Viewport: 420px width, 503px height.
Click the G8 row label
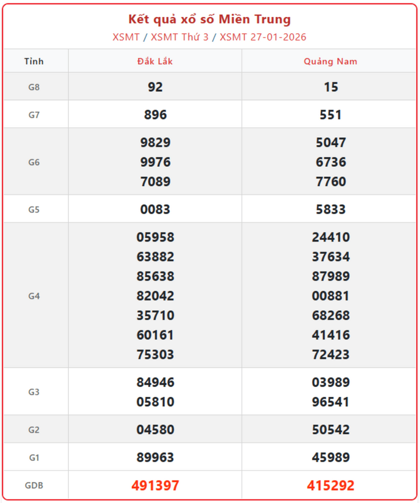click(x=34, y=87)
